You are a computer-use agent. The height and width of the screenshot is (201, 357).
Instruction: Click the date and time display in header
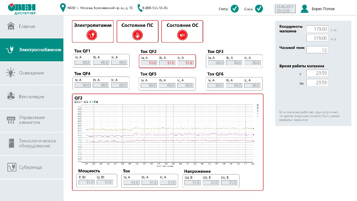coord(285,9)
